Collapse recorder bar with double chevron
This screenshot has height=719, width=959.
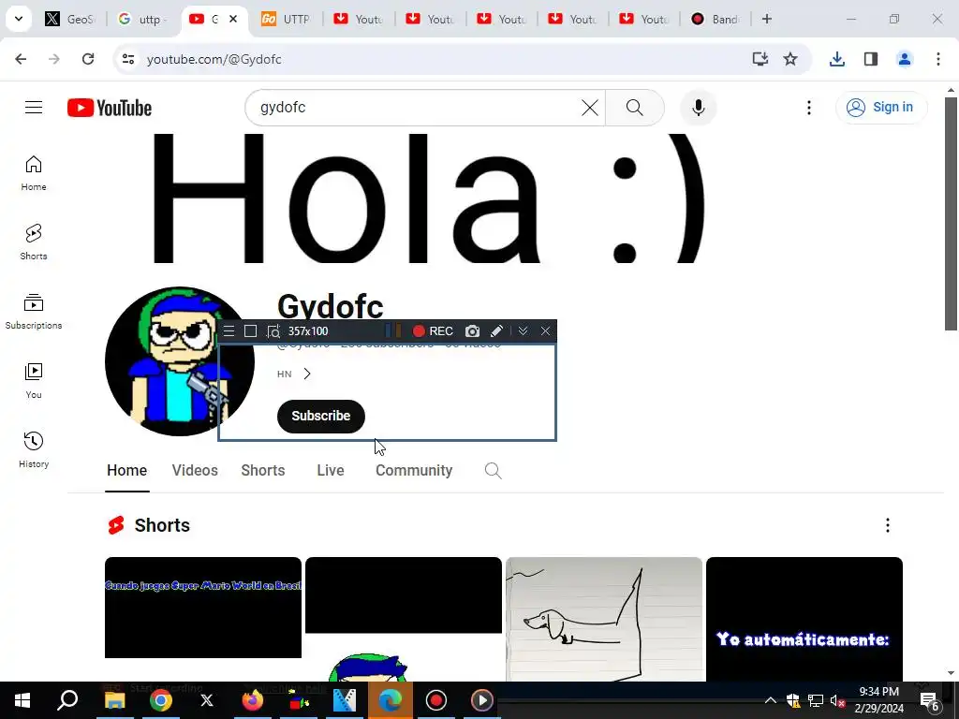tap(523, 331)
